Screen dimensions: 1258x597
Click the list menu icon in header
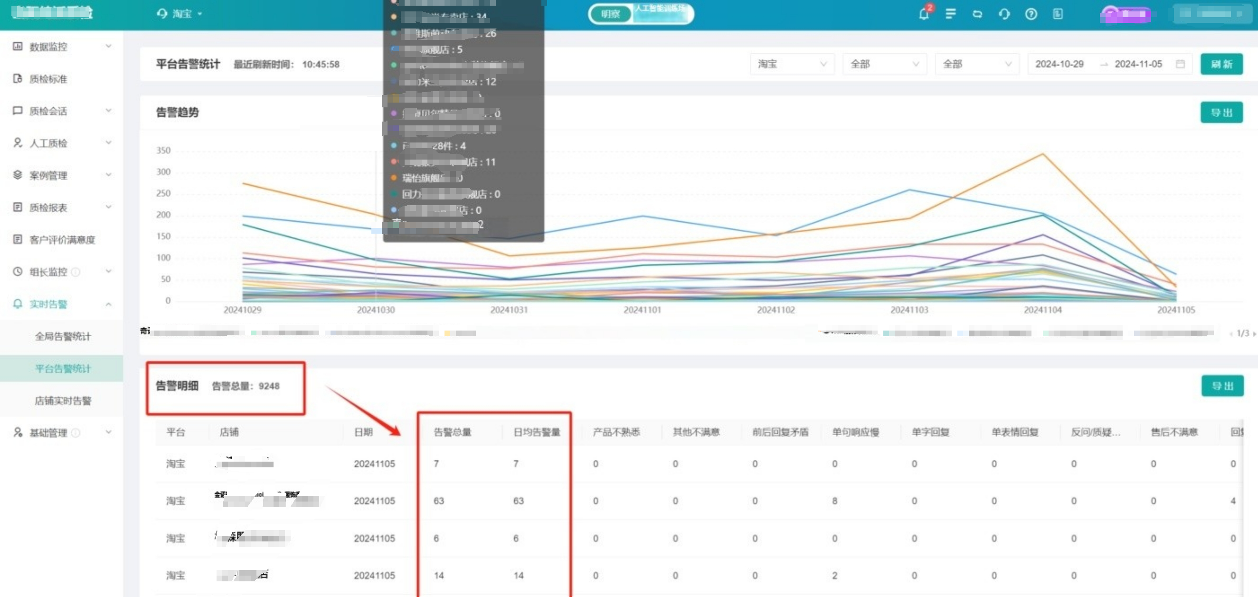tap(950, 14)
